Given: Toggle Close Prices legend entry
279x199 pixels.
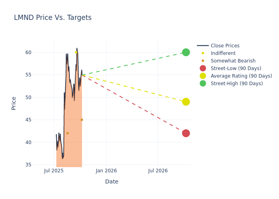Looking at the screenshot, I should pyautogui.click(x=225, y=46).
